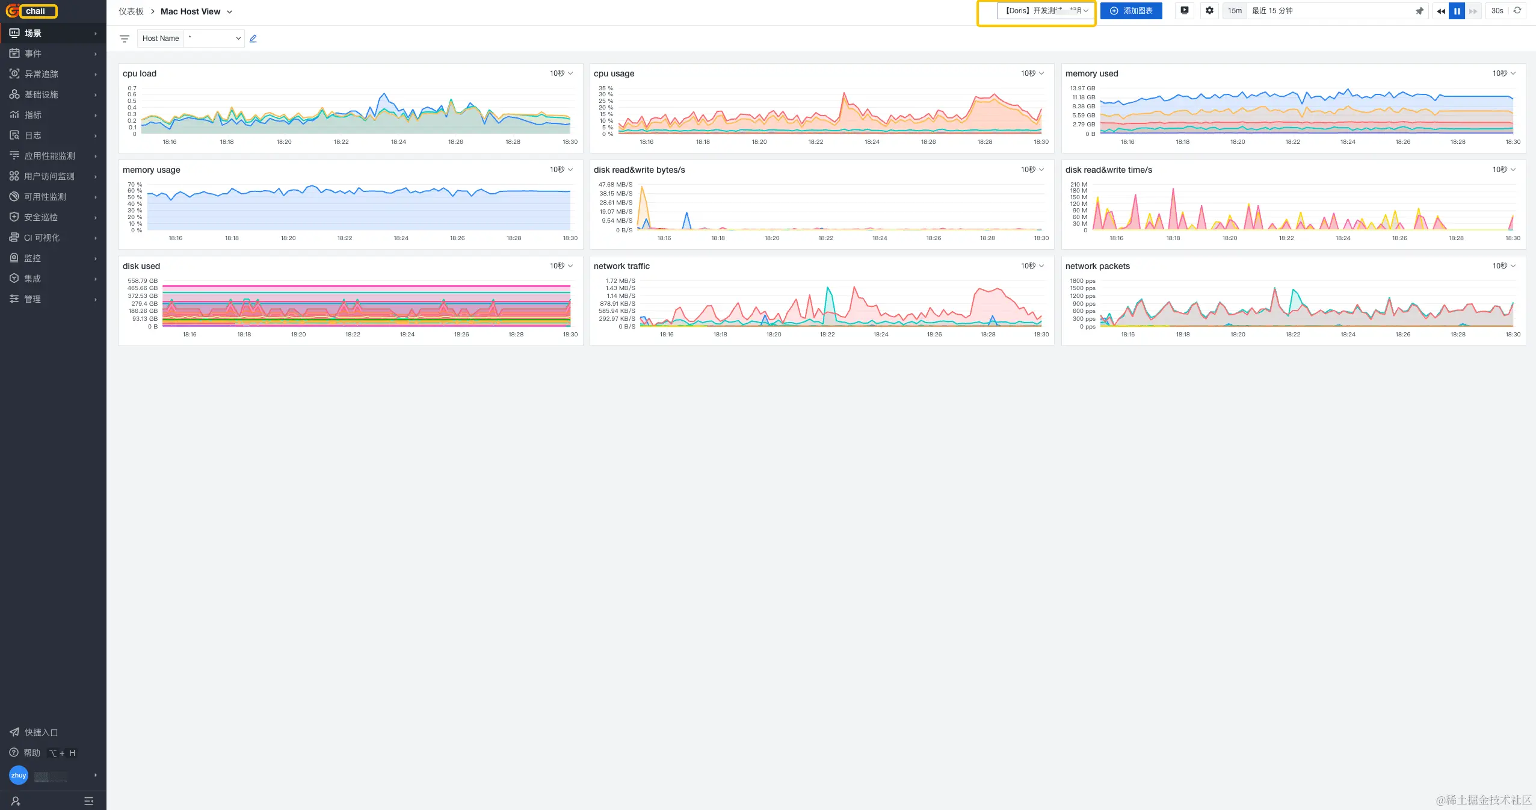Click the invite member icon at bottom left
This screenshot has height=810, width=1536.
16,801
